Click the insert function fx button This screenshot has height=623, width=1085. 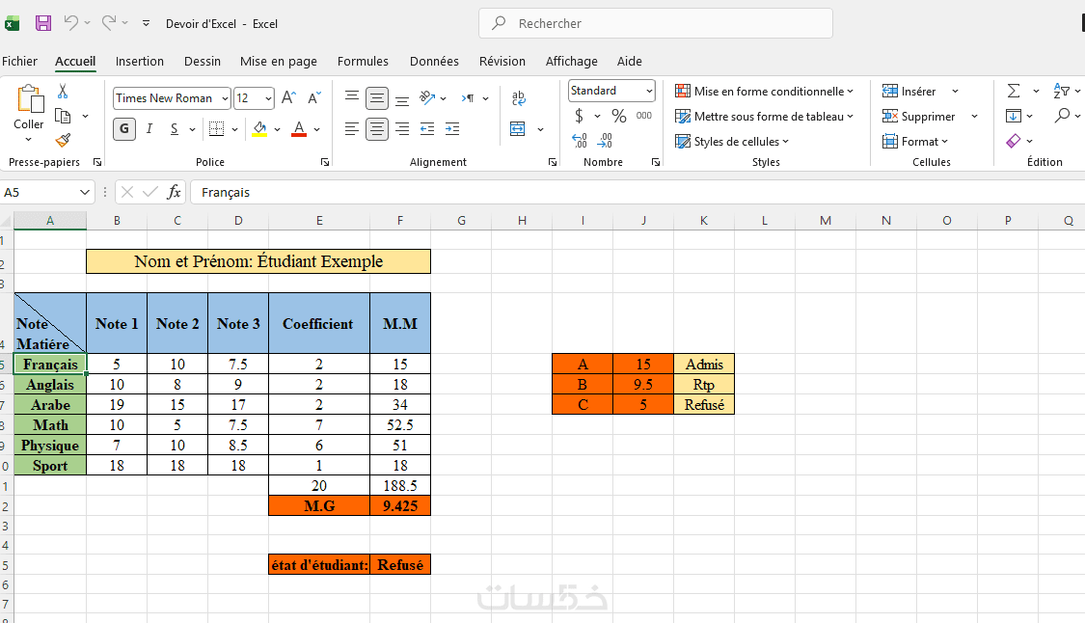coord(174,192)
